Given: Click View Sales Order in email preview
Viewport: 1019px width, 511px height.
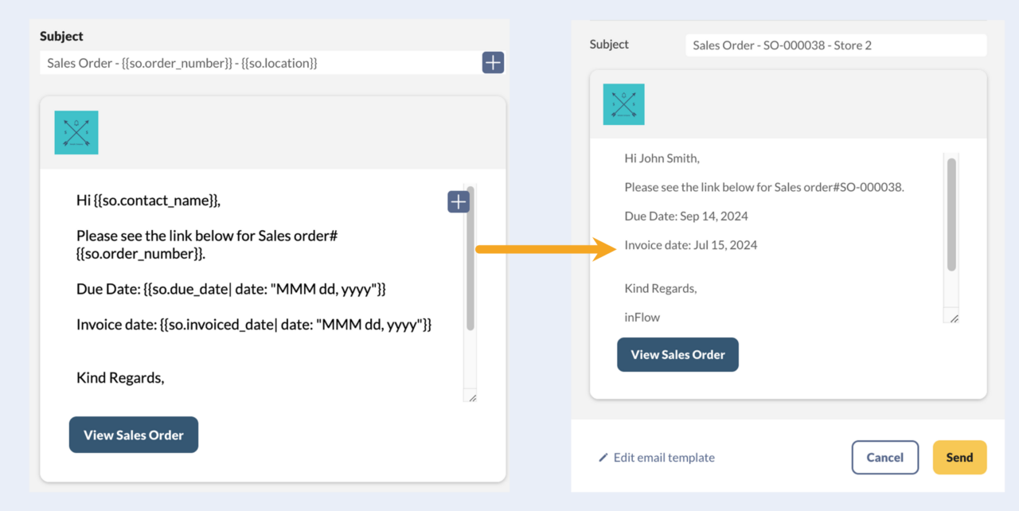Looking at the screenshot, I should 677,355.
